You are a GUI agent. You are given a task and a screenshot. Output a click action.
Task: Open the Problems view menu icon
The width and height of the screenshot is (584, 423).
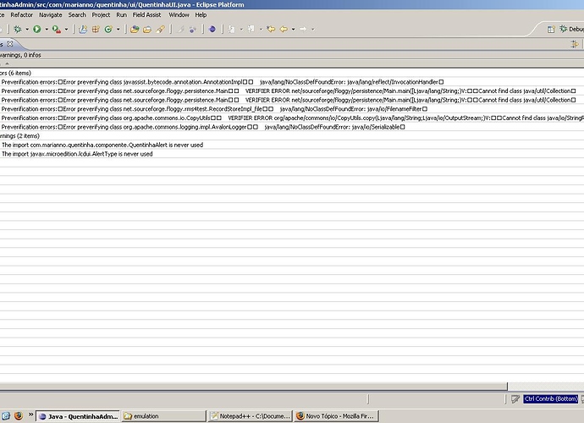tap(575, 44)
